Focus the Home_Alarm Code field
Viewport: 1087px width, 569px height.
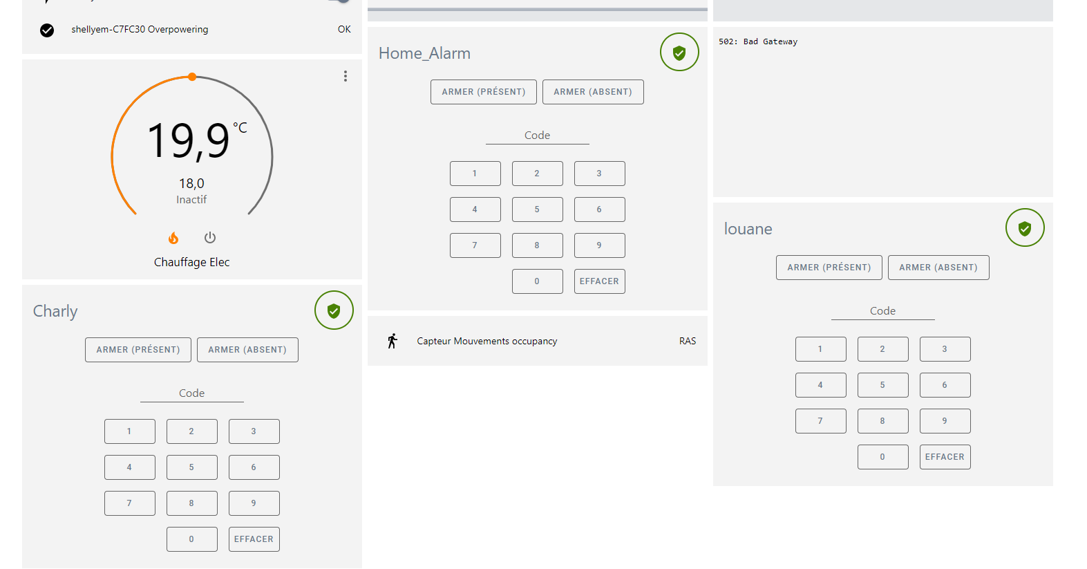(538, 136)
